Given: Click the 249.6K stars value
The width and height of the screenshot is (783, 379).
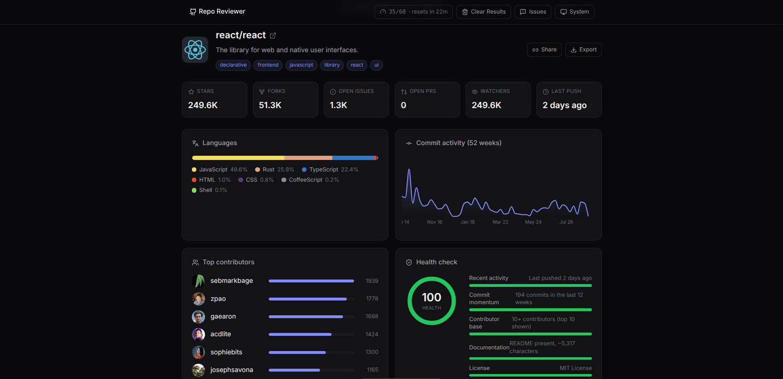Looking at the screenshot, I should pyautogui.click(x=203, y=105).
